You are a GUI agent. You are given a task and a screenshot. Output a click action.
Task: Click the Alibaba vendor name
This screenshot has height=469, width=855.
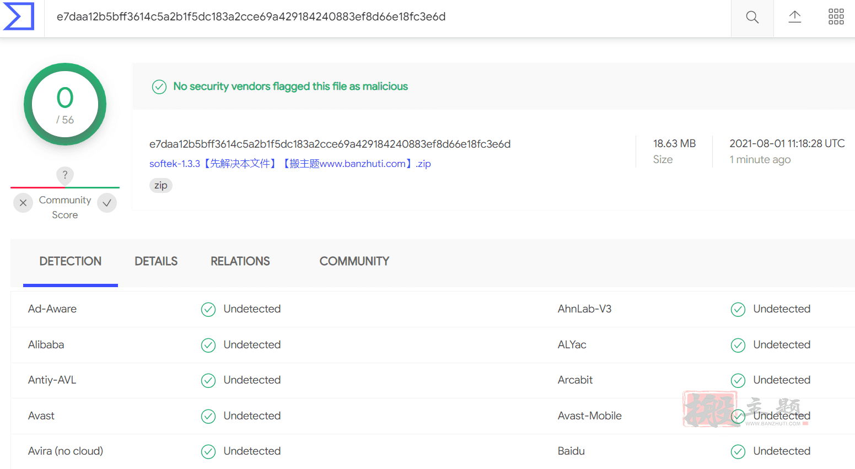tap(46, 345)
